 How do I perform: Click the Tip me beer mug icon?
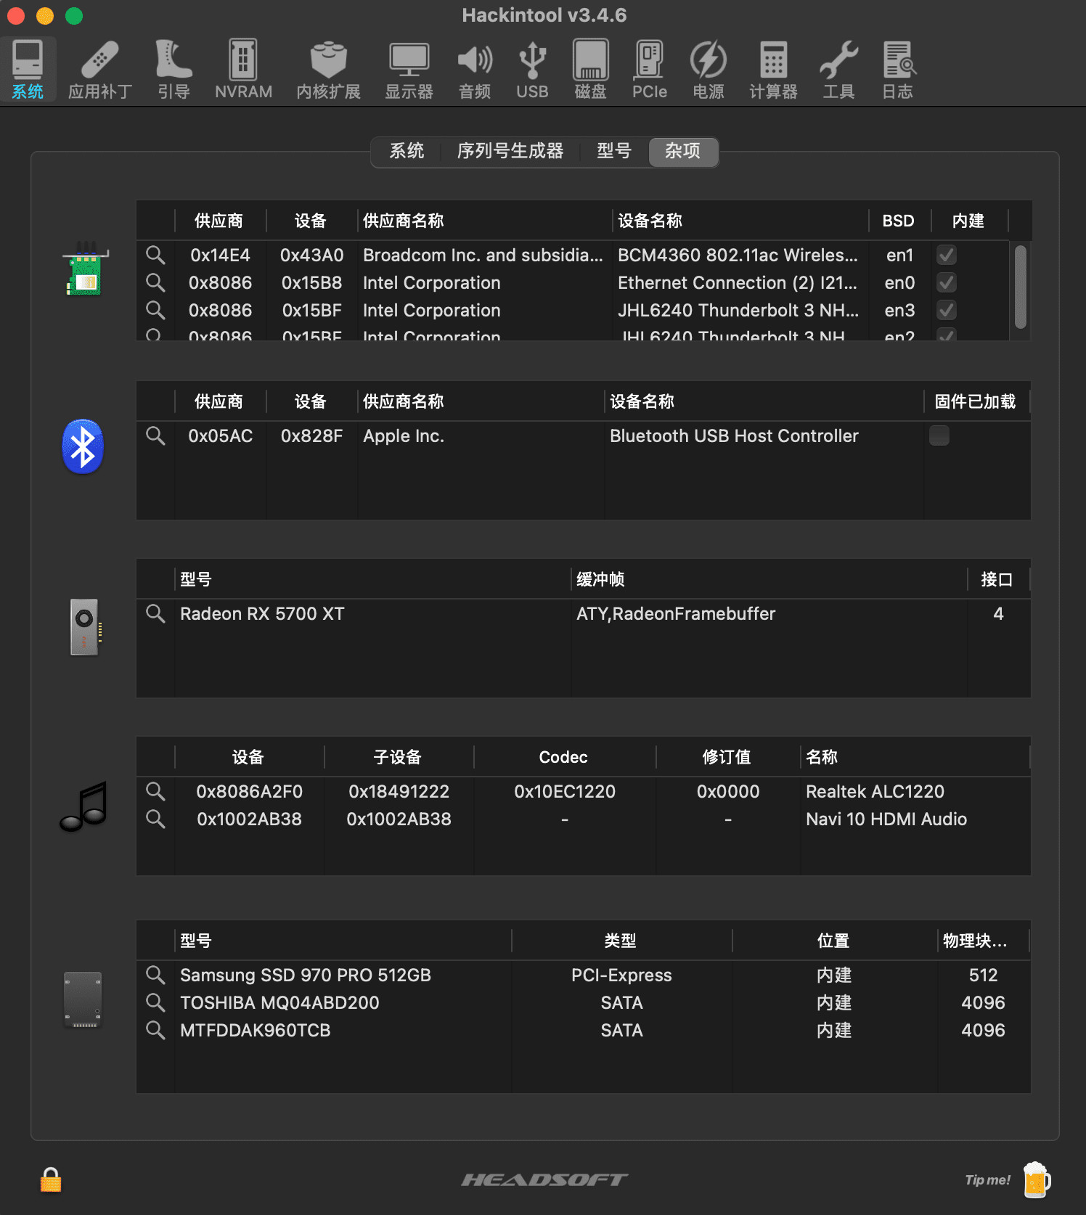(1037, 1179)
